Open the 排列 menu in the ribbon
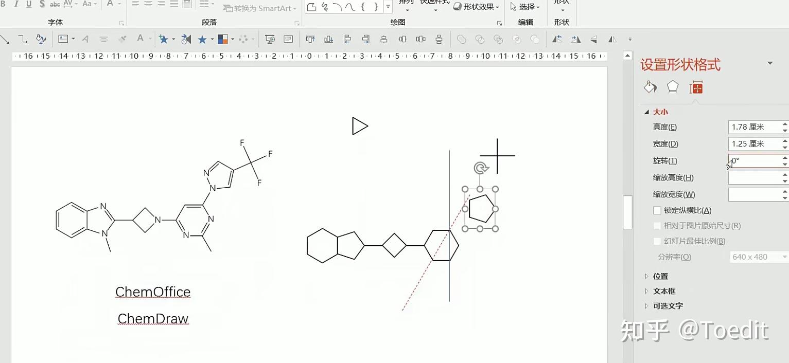 (406, 4)
